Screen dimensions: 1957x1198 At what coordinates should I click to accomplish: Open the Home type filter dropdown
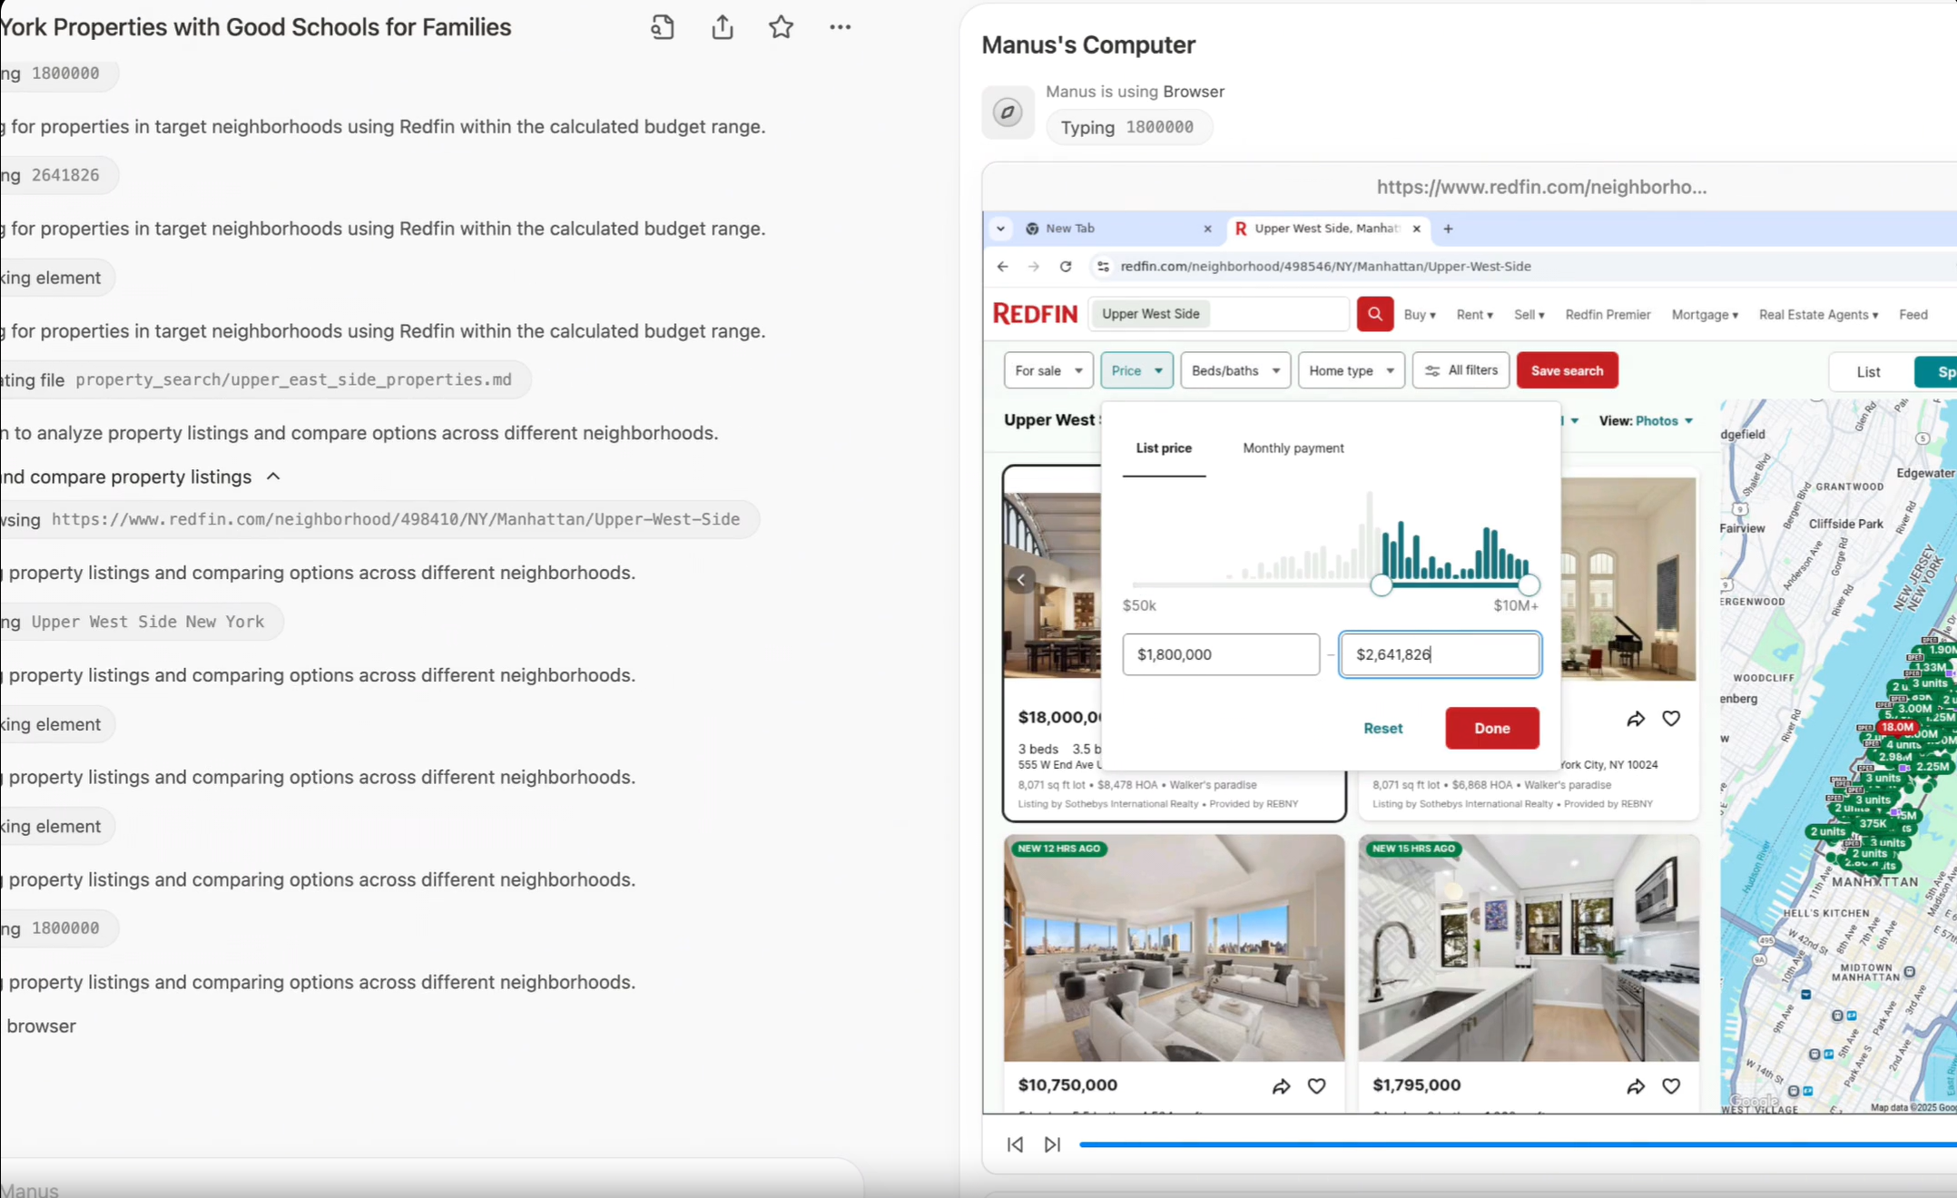pyautogui.click(x=1352, y=370)
